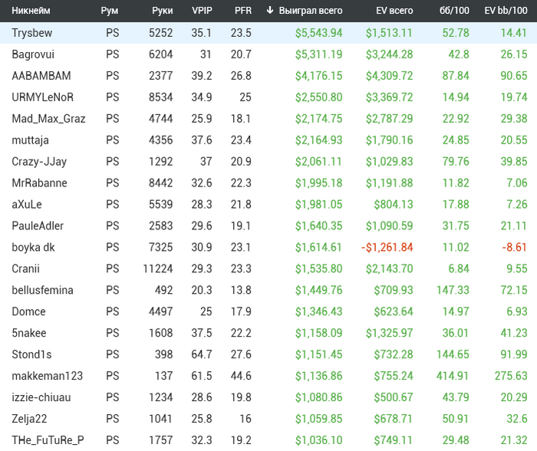
Task: Select player Stond1s nickname
Action: pyautogui.click(x=31, y=354)
